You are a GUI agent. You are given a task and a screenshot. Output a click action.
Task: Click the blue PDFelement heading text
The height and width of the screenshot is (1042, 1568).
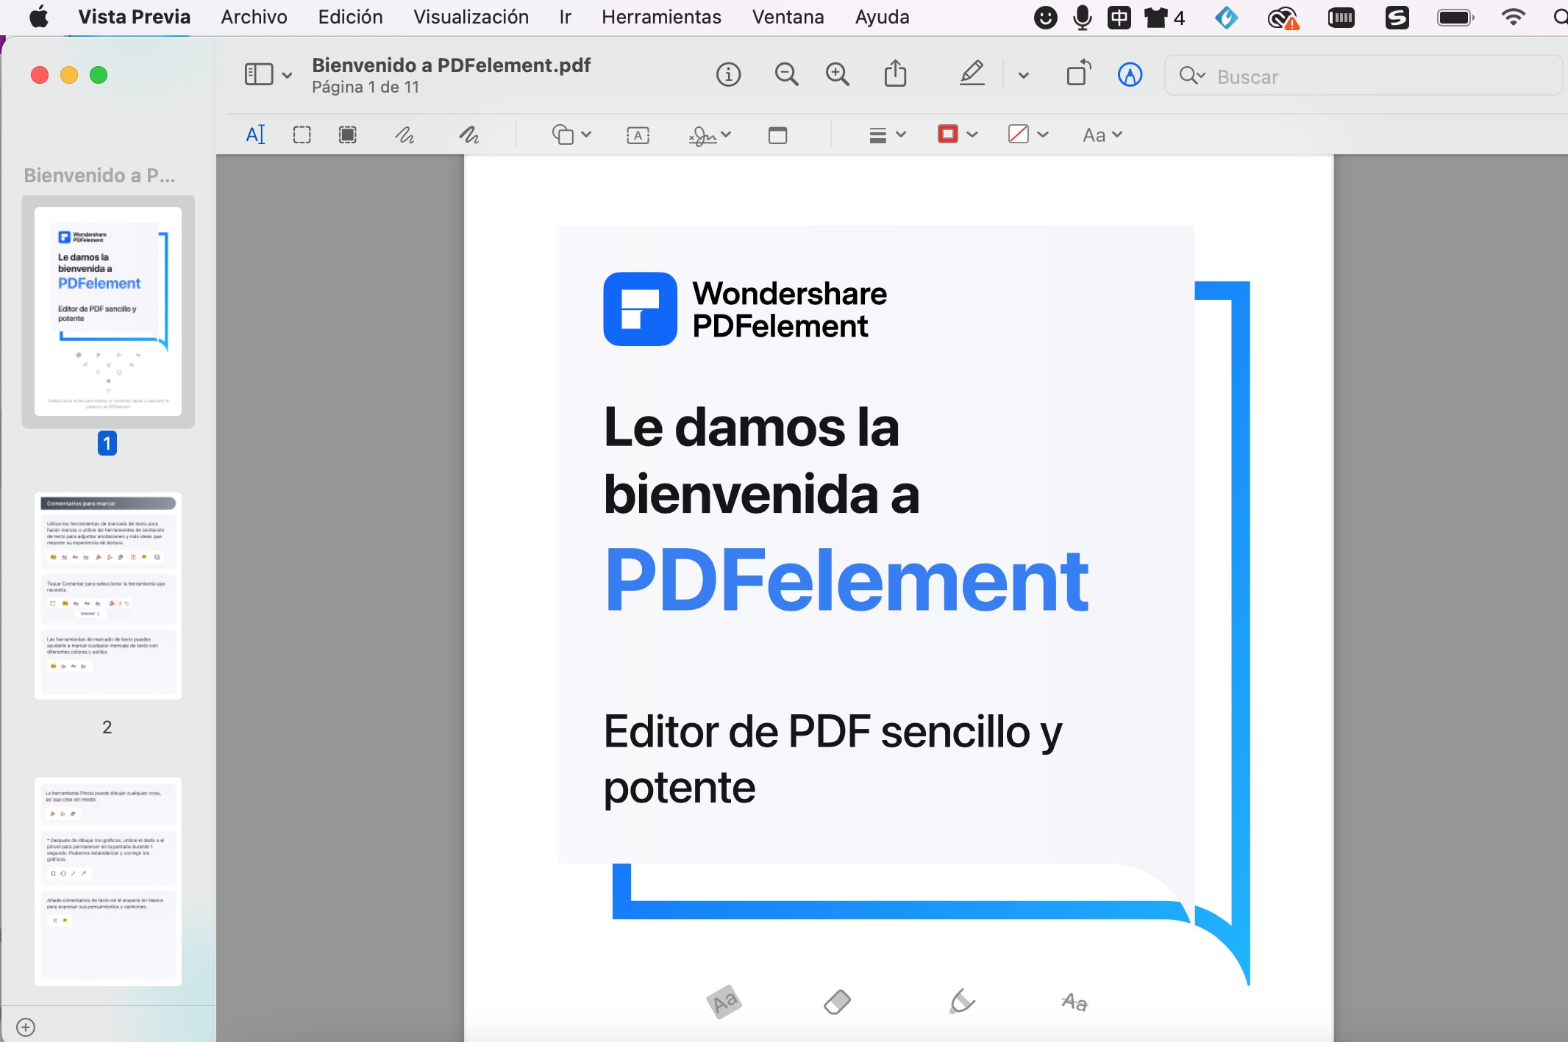[x=846, y=581]
